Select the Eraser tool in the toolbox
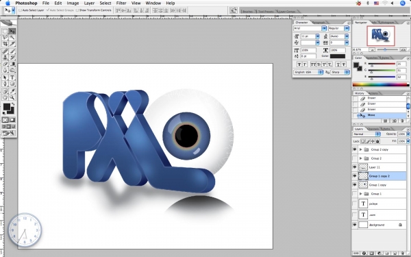This screenshot has width=411, height=257. pyautogui.click(x=5, y=64)
